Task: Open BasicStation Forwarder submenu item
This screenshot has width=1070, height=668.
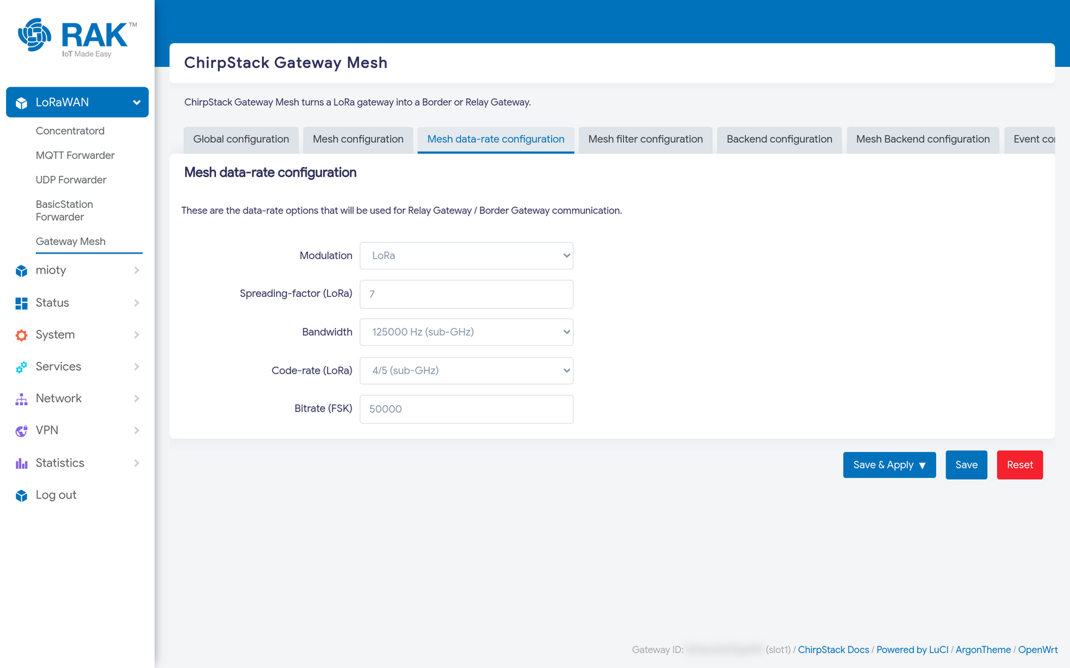Action: pyautogui.click(x=64, y=210)
